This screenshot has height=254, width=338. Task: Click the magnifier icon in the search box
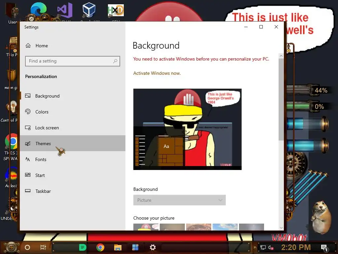(115, 61)
